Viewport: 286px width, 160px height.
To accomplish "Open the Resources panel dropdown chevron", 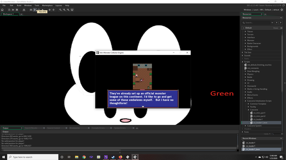I will point(281,18).
